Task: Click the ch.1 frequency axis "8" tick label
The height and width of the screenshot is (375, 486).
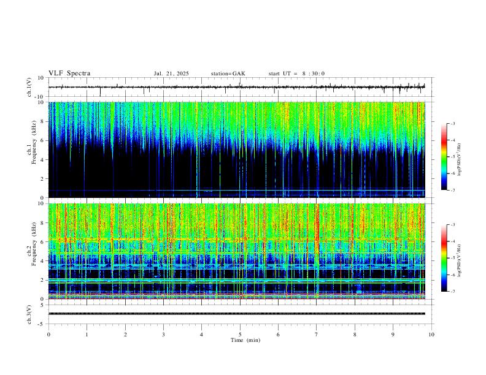Action: coord(42,121)
